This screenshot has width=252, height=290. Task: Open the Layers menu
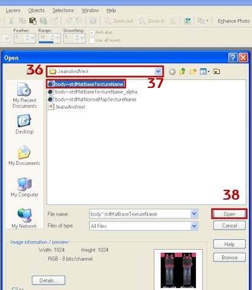pyautogui.click(x=13, y=10)
